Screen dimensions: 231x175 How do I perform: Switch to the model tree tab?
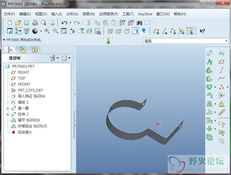[10, 50]
